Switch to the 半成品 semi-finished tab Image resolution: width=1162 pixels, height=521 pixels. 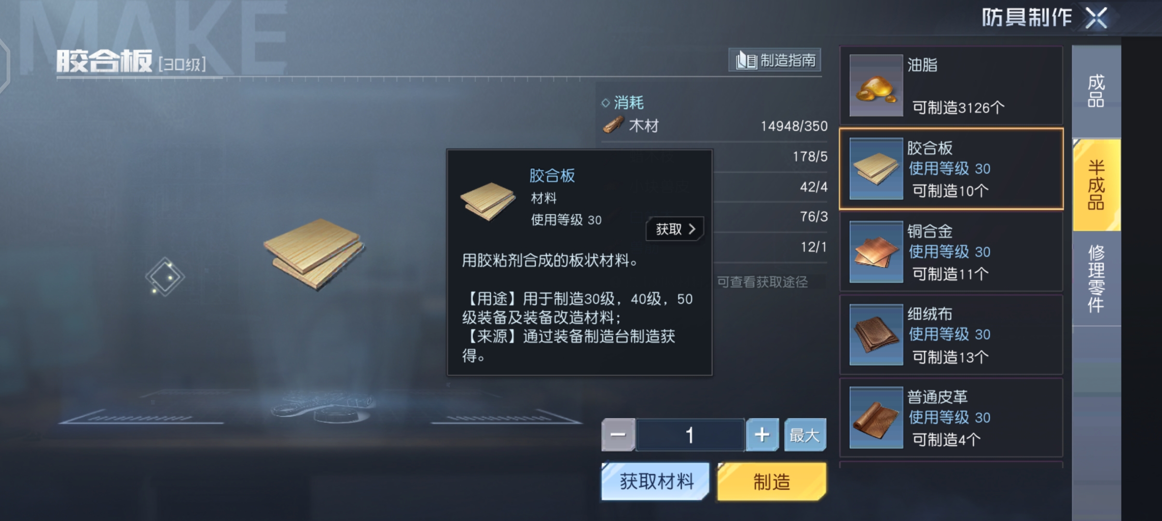point(1096,185)
